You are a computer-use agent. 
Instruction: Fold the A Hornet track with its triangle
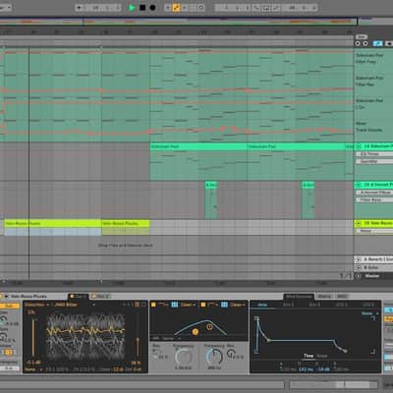359,185
